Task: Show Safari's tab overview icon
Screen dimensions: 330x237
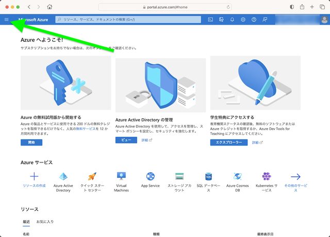Action: click(x=322, y=7)
